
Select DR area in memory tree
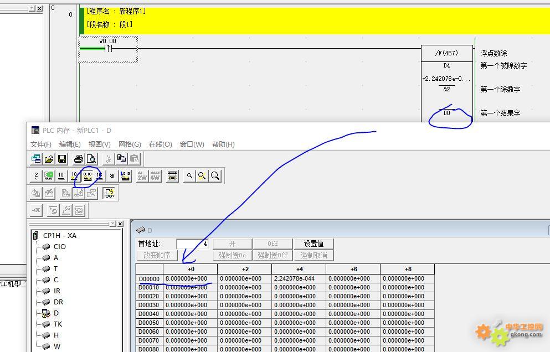(59, 302)
